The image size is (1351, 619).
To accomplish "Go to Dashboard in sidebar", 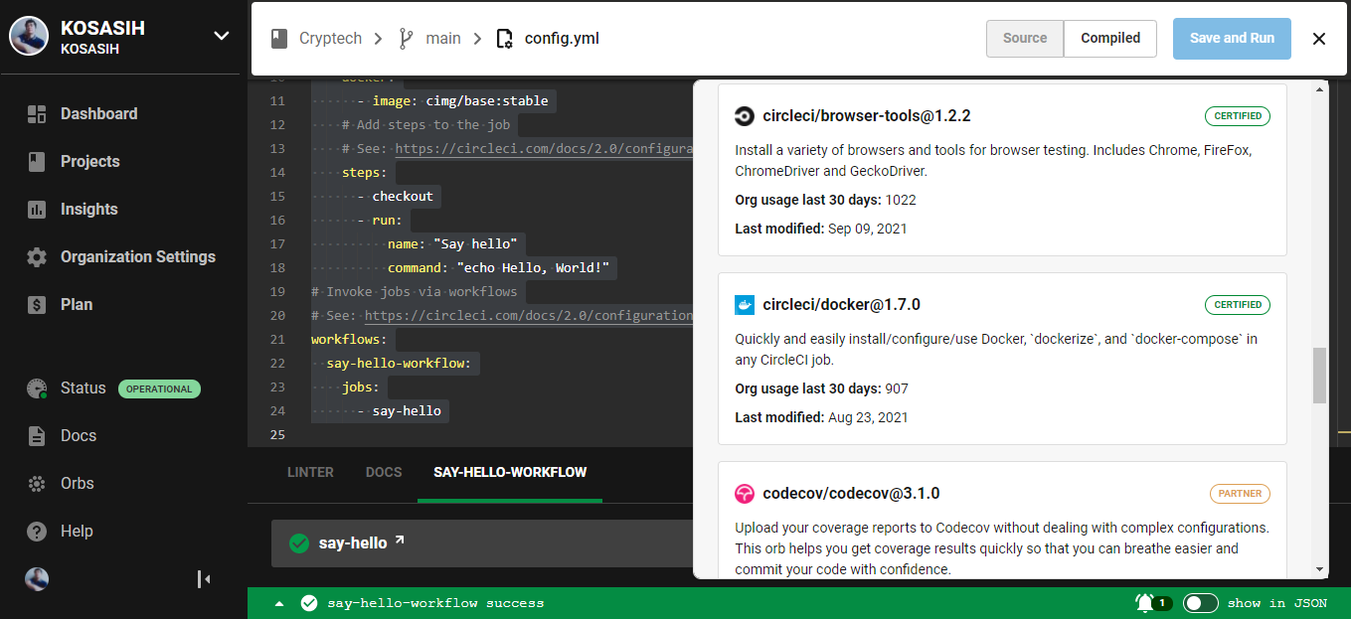I will click(x=99, y=114).
